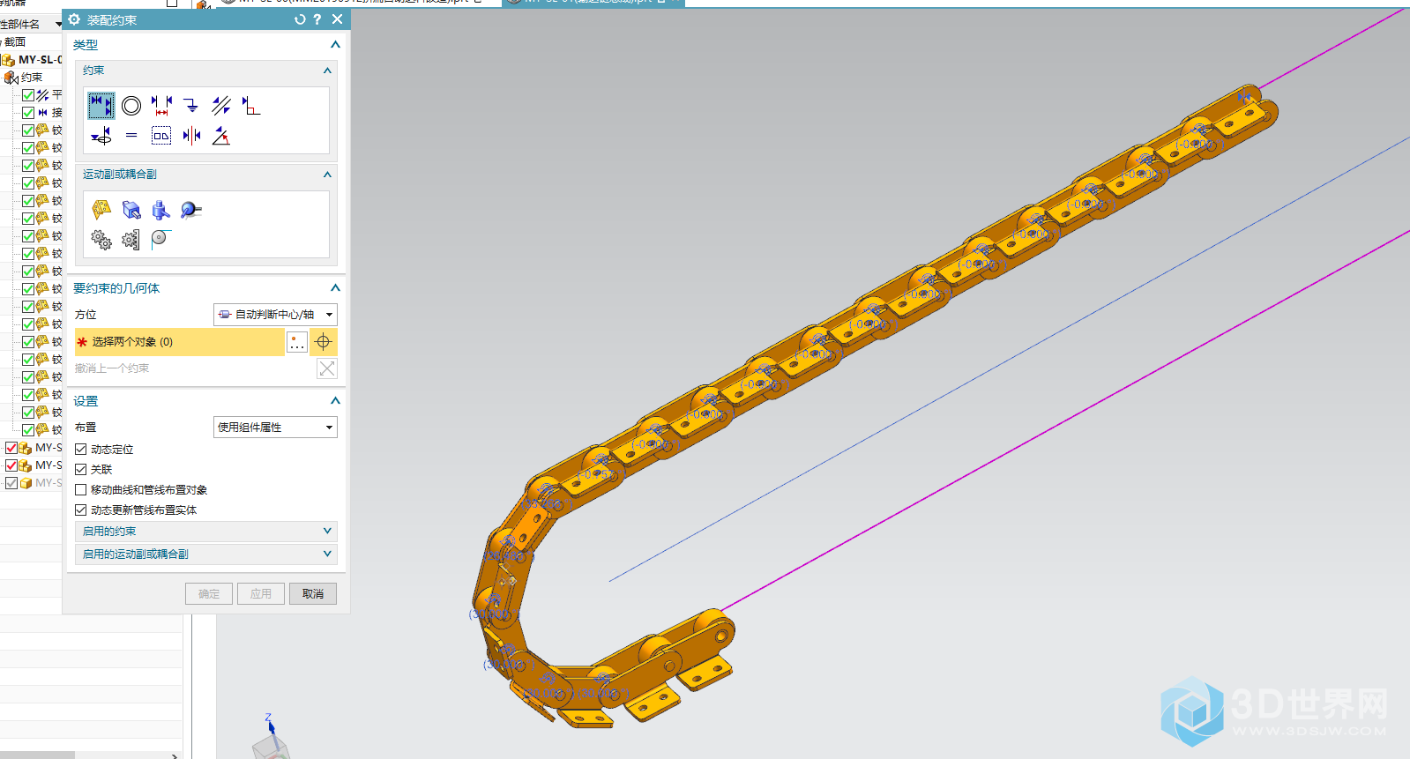The image size is (1410, 759).
Task: Enable 移动曲线和管线布置对象 checkbox
Action: click(x=80, y=490)
